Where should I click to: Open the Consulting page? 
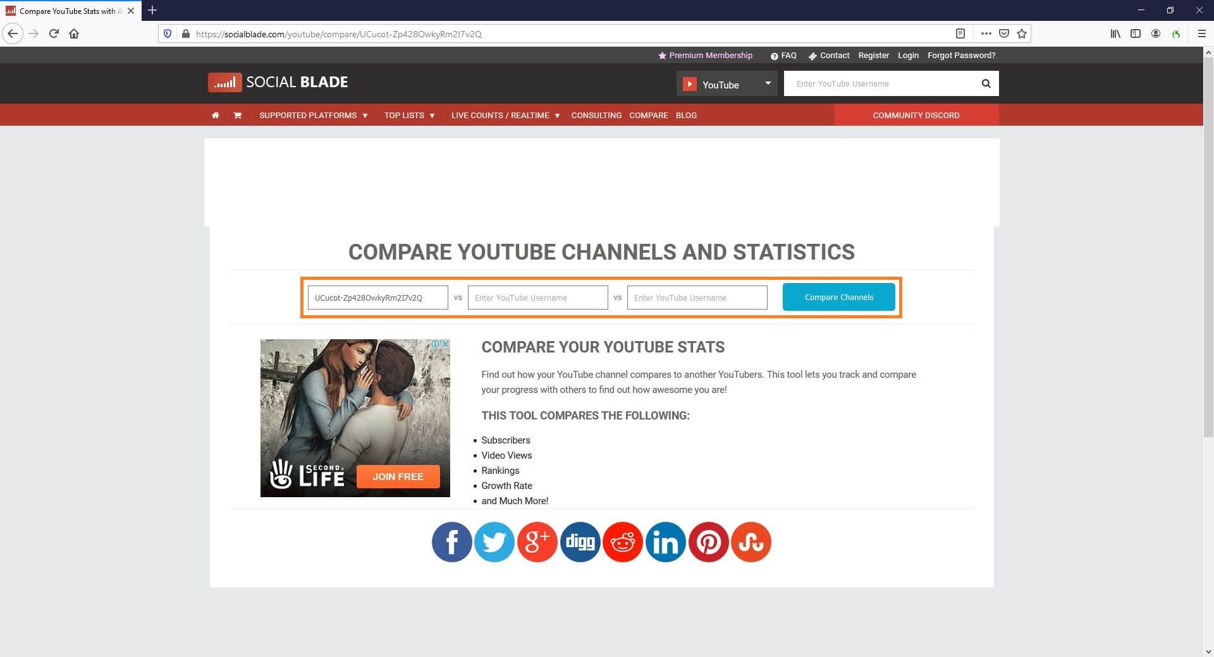[x=596, y=115]
